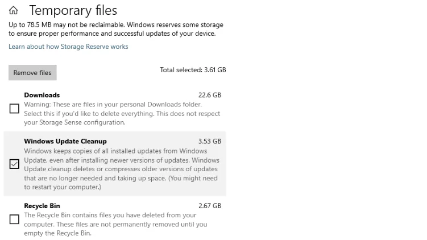Select the Downloads item title
Viewport: 427px width, 240px height.
pyautogui.click(x=42, y=95)
